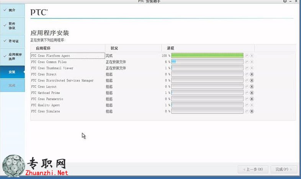Select the PTC Creo Platform Agent row name
Screen dimensions: 301x179
[51, 56]
